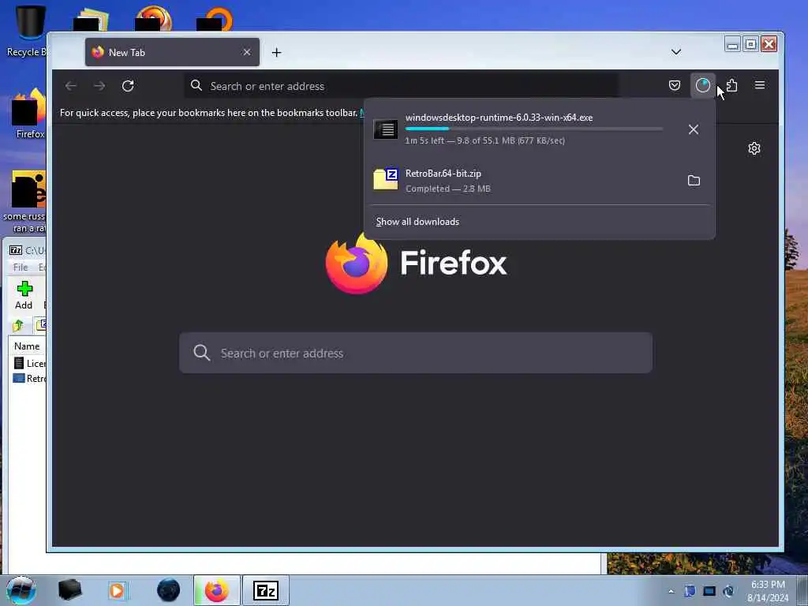Select the RetroBar file row in 7-Zip
Viewport: 808px width, 606px height.
29,378
